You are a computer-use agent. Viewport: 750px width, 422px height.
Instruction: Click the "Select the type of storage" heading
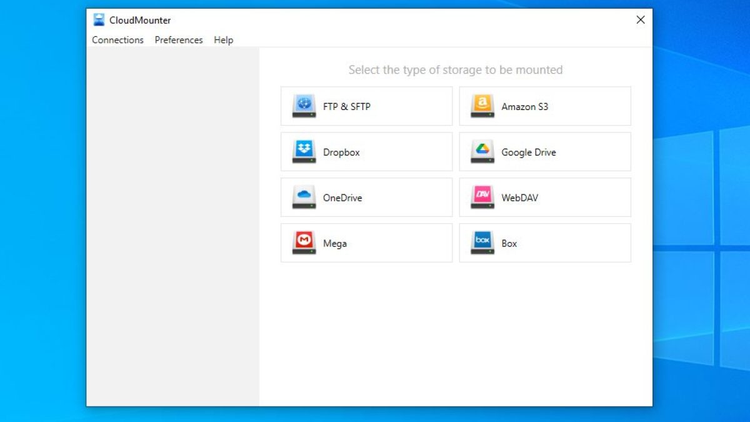click(455, 70)
